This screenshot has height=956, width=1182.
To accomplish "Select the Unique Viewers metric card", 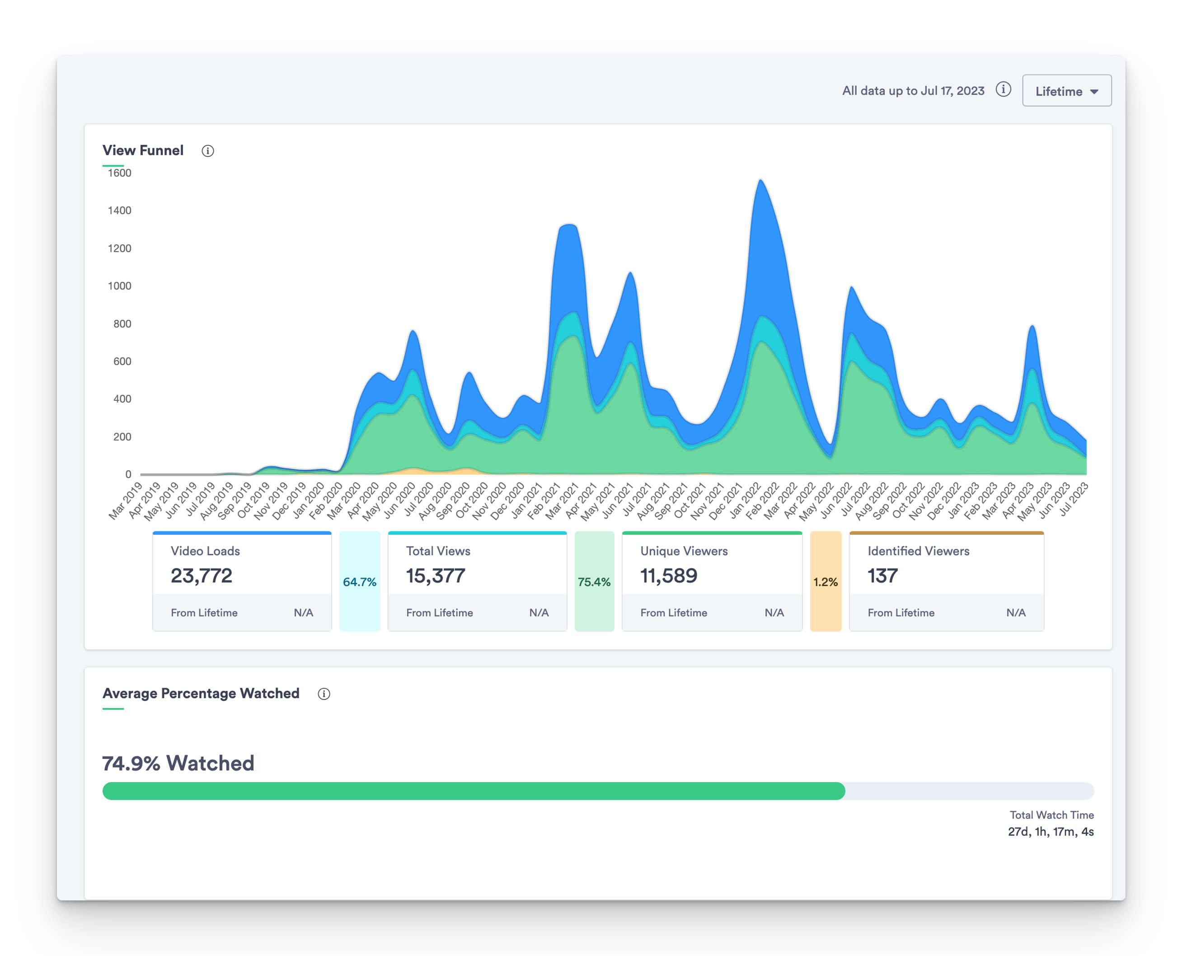I will click(x=712, y=581).
